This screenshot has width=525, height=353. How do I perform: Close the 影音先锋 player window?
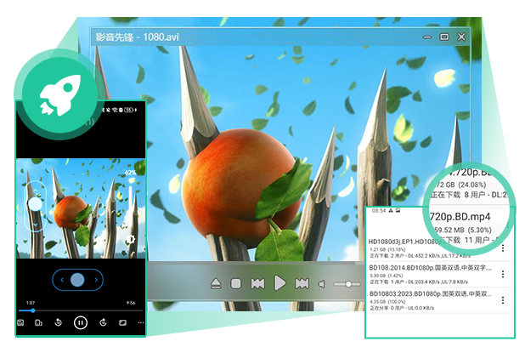[x=461, y=37]
